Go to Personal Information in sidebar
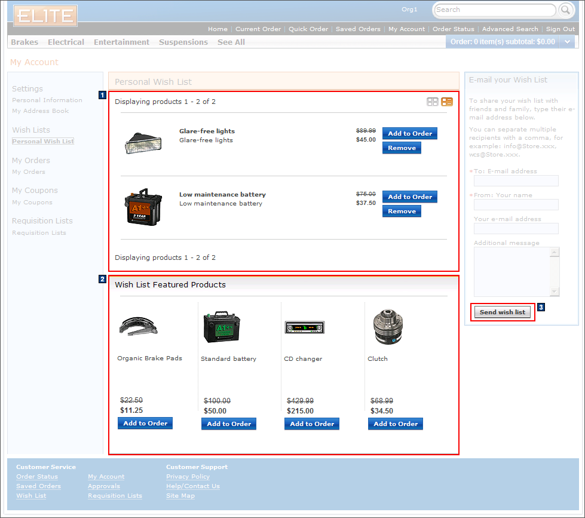The height and width of the screenshot is (518, 585). tap(47, 100)
